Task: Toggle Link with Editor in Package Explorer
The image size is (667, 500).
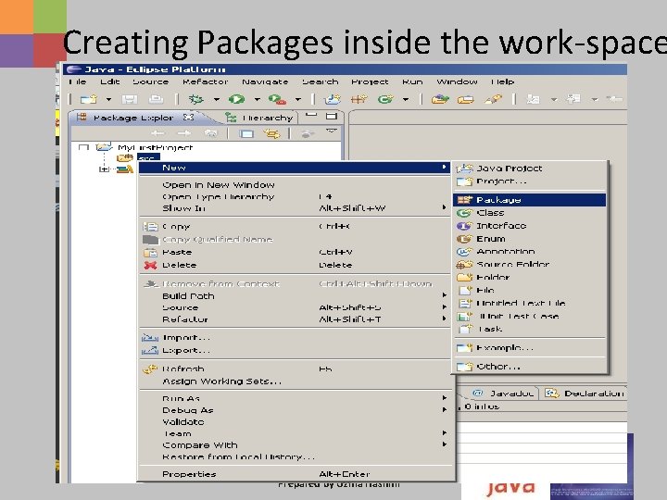Action: tap(271, 134)
